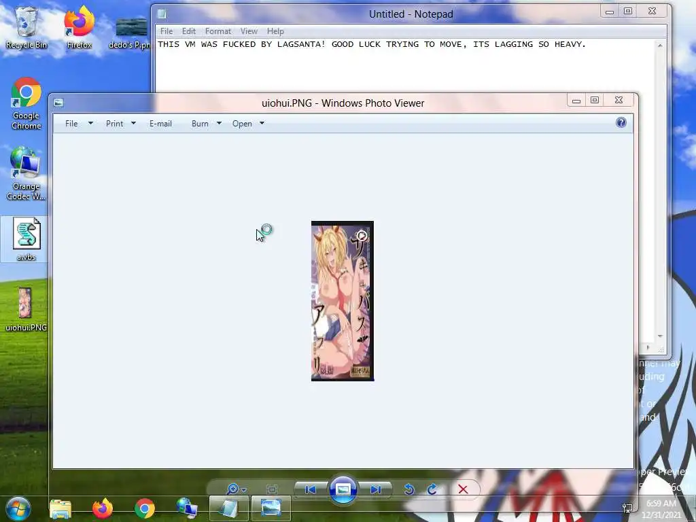Open Photo Viewer help icon
The height and width of the screenshot is (522, 696).
coord(621,123)
